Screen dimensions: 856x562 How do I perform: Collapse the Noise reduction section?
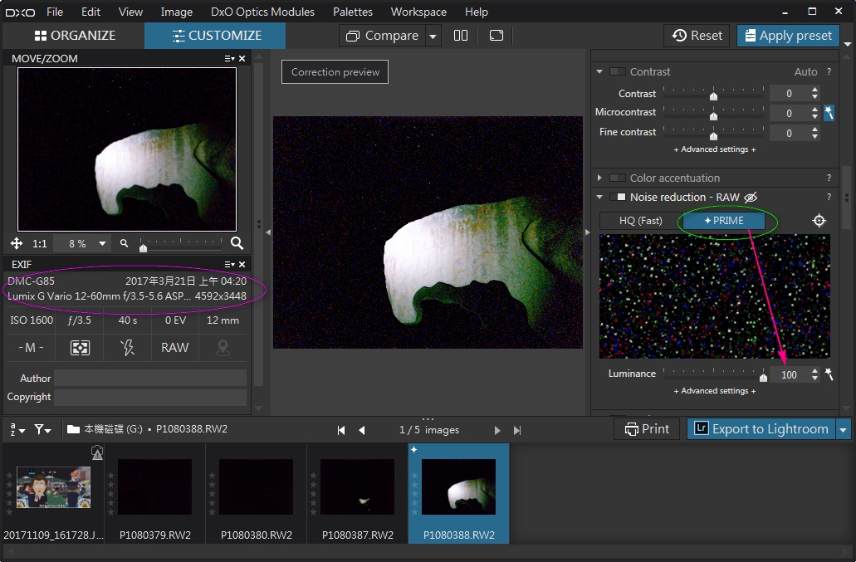pos(599,197)
